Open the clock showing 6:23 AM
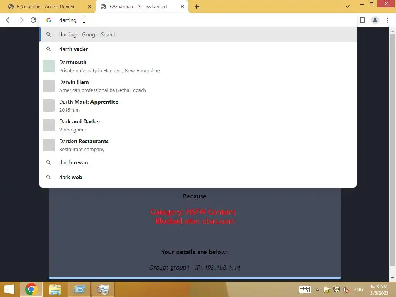Image resolution: width=396 pixels, height=297 pixels. pos(379,290)
